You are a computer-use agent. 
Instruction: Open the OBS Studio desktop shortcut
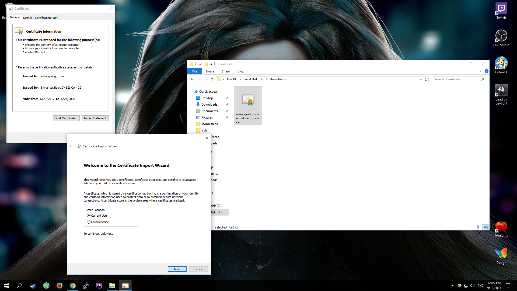pyautogui.click(x=501, y=38)
